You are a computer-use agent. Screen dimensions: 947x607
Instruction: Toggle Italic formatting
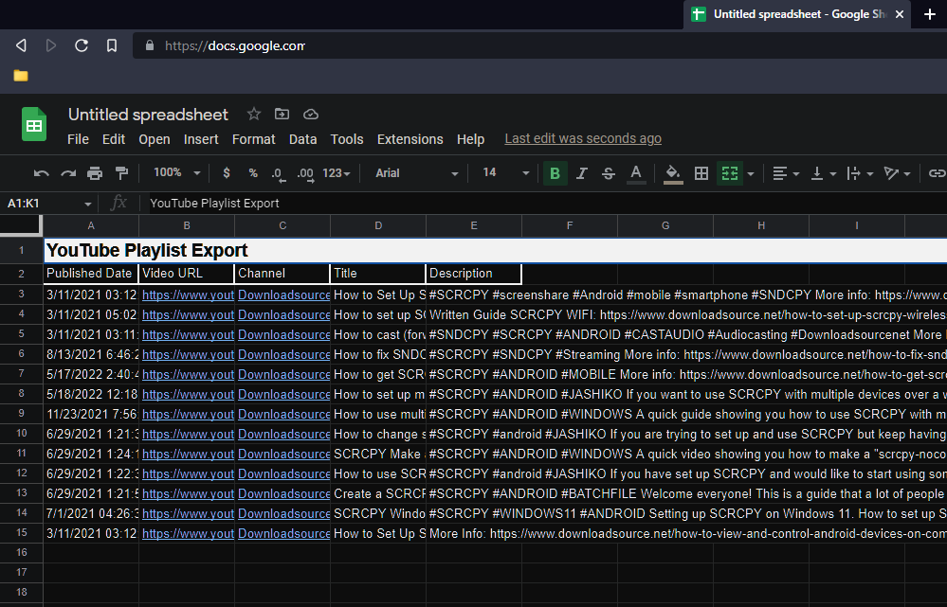(x=582, y=174)
